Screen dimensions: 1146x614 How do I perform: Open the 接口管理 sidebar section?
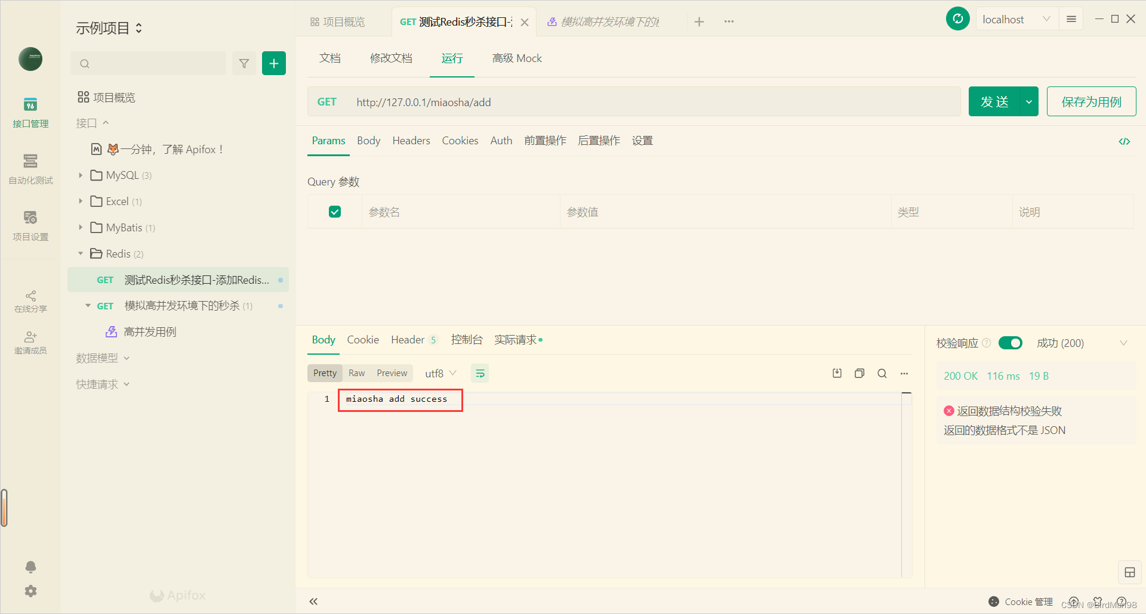coord(30,113)
